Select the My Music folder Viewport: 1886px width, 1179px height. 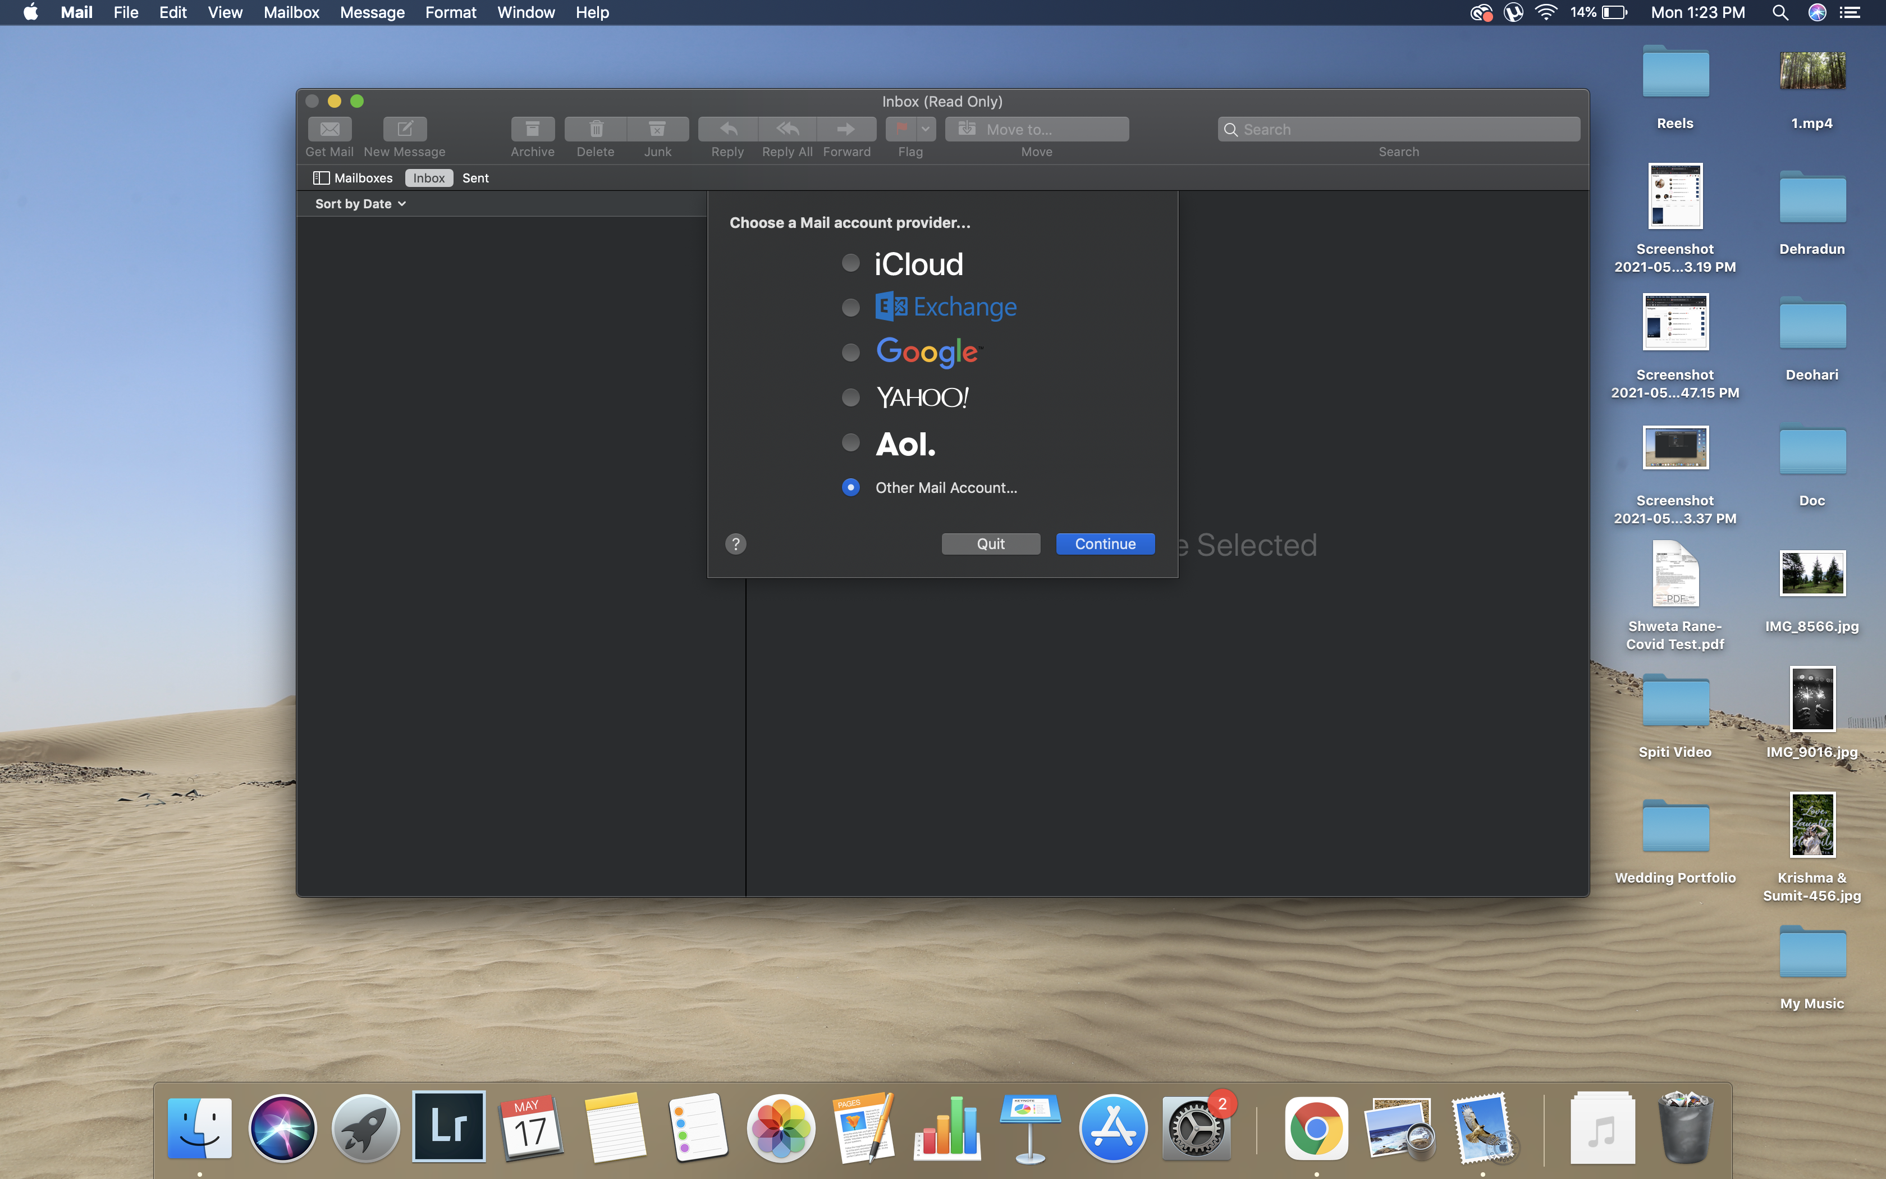(1812, 951)
